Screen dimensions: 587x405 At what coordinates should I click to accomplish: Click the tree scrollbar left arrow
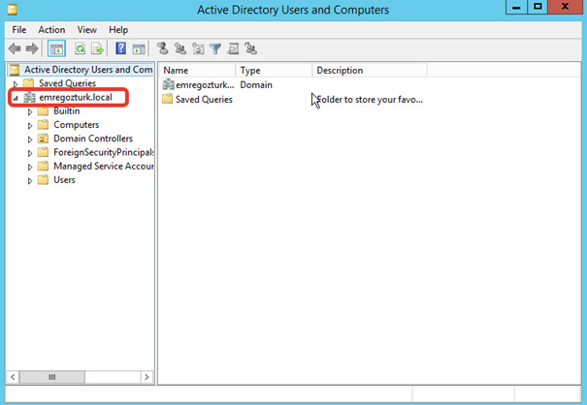13,377
